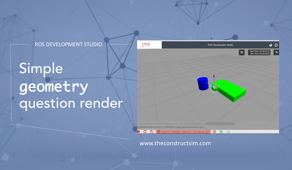The height and width of the screenshot is (170, 292).
Task: Click the red reload arrow icon
Action: [x=145, y=132]
